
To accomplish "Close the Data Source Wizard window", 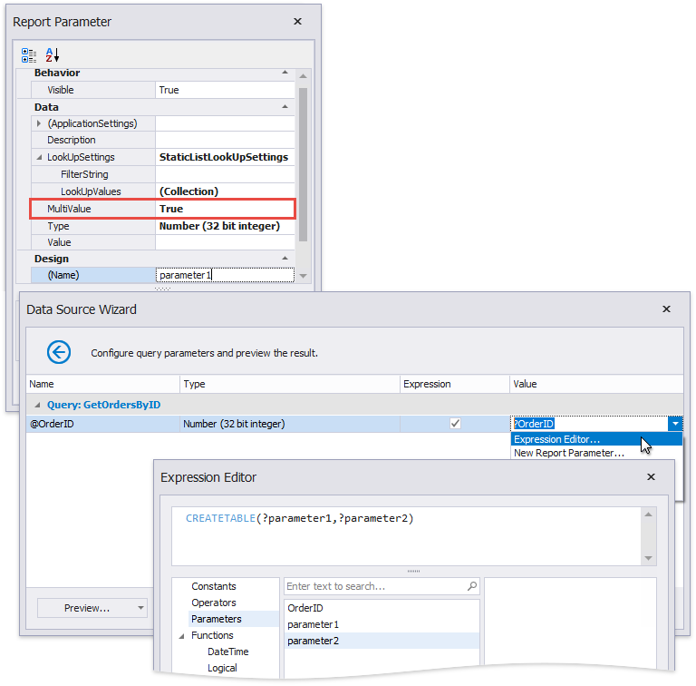I will (x=666, y=309).
